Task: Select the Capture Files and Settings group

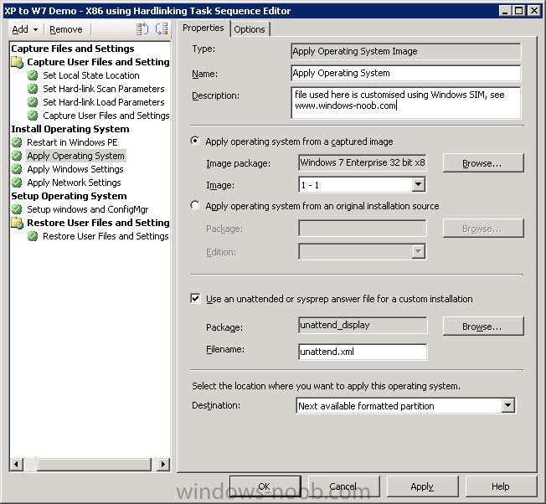Action: coord(72,49)
